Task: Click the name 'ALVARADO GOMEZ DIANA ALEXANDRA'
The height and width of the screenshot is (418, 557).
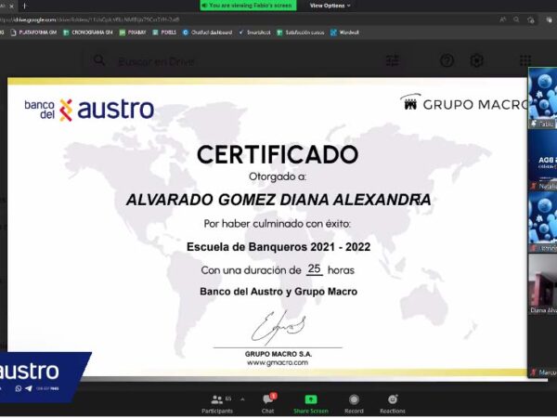Action: point(278,200)
